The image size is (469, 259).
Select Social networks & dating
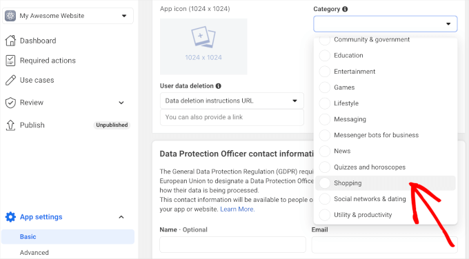pyautogui.click(x=386, y=199)
